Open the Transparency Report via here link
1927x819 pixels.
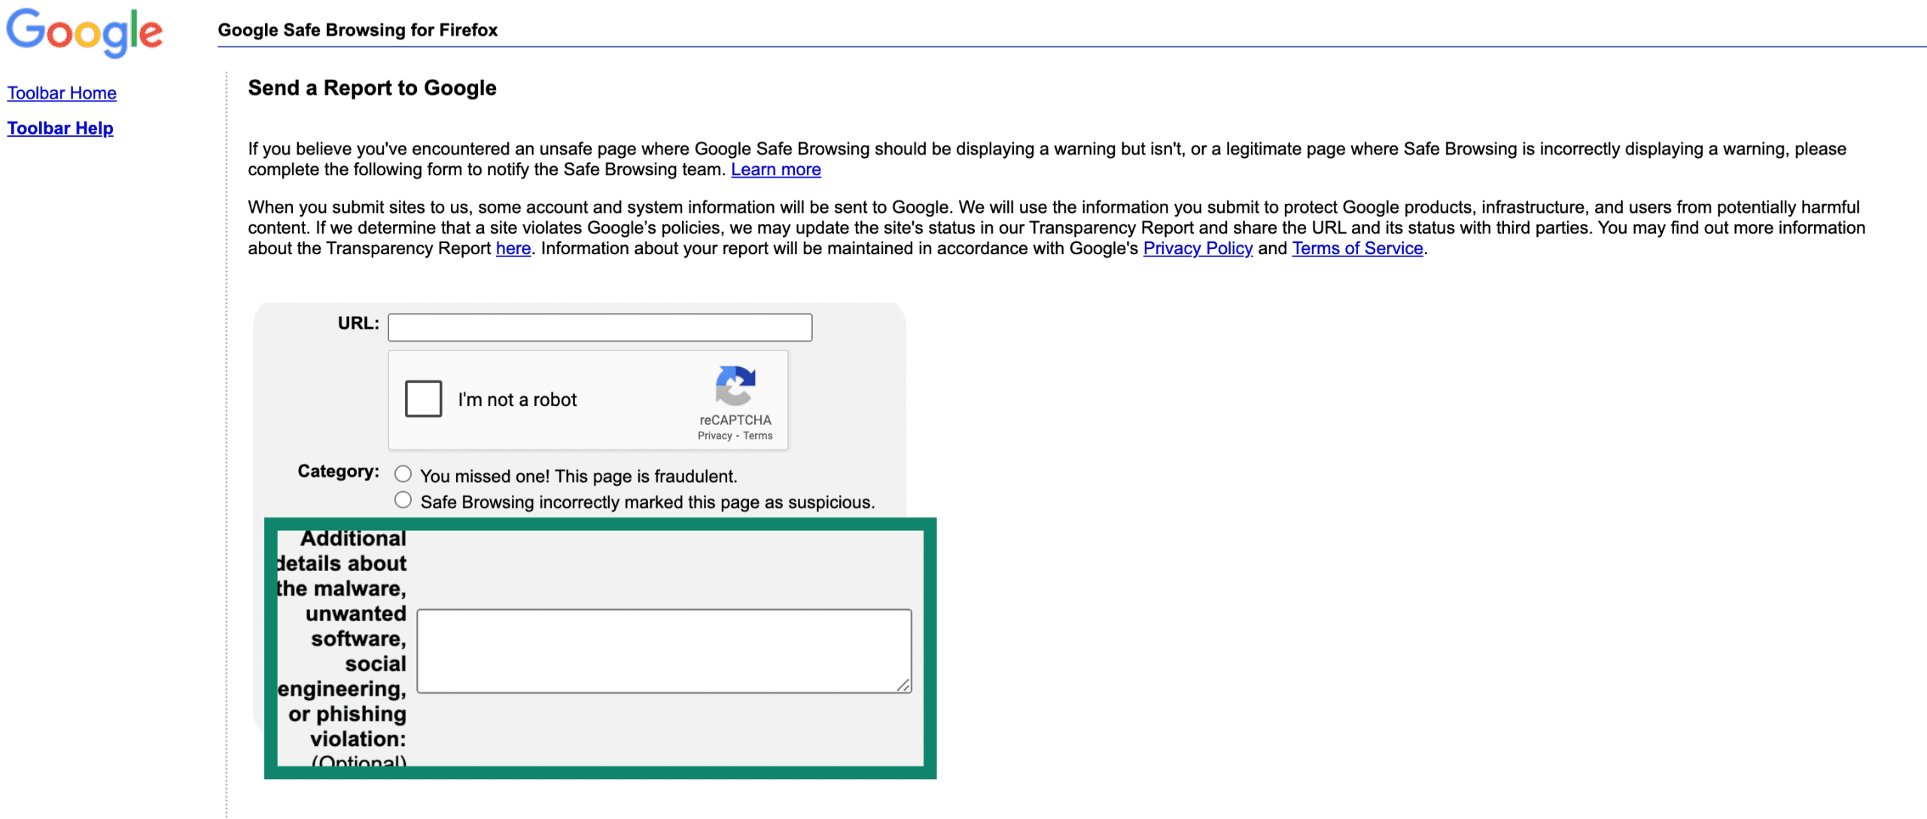(x=513, y=248)
